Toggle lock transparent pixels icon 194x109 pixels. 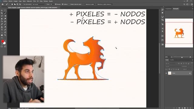click(x=169, y=69)
